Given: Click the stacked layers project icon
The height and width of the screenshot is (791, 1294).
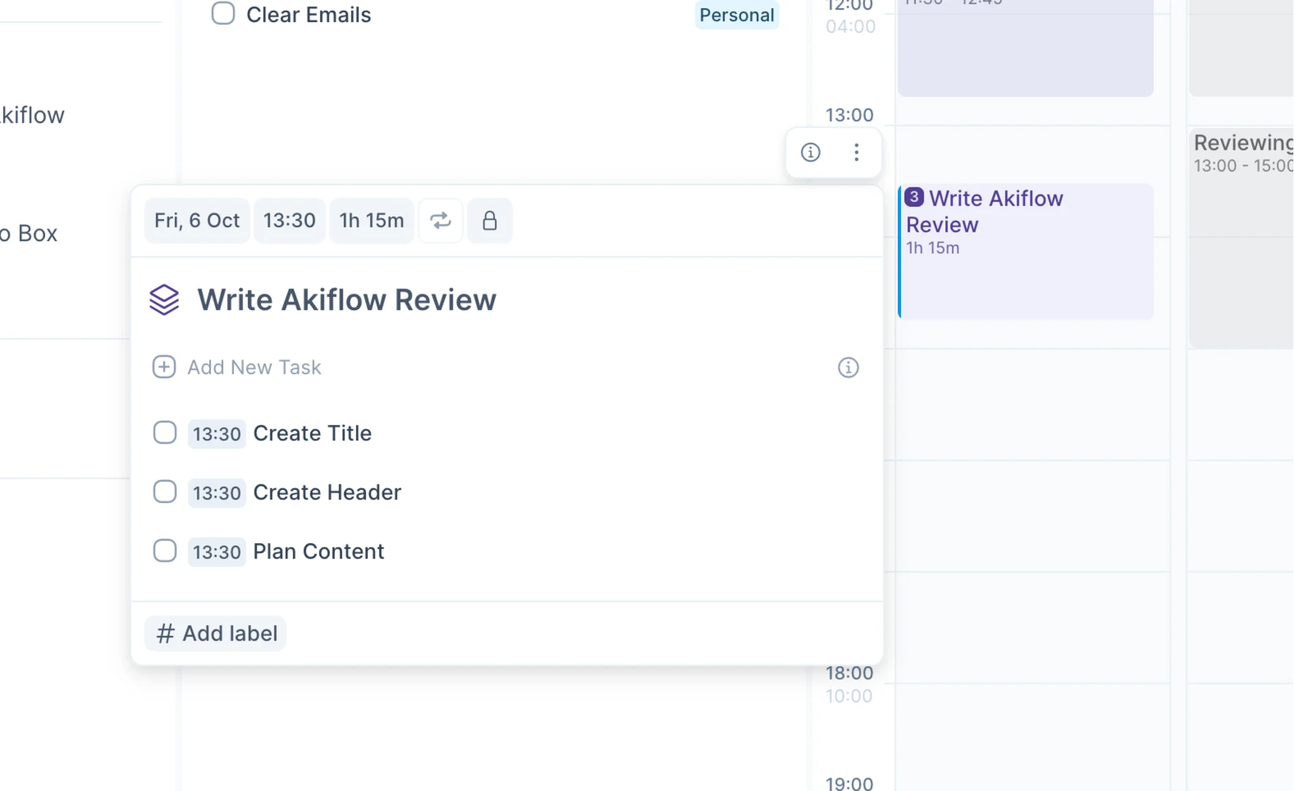Looking at the screenshot, I should pos(164,300).
